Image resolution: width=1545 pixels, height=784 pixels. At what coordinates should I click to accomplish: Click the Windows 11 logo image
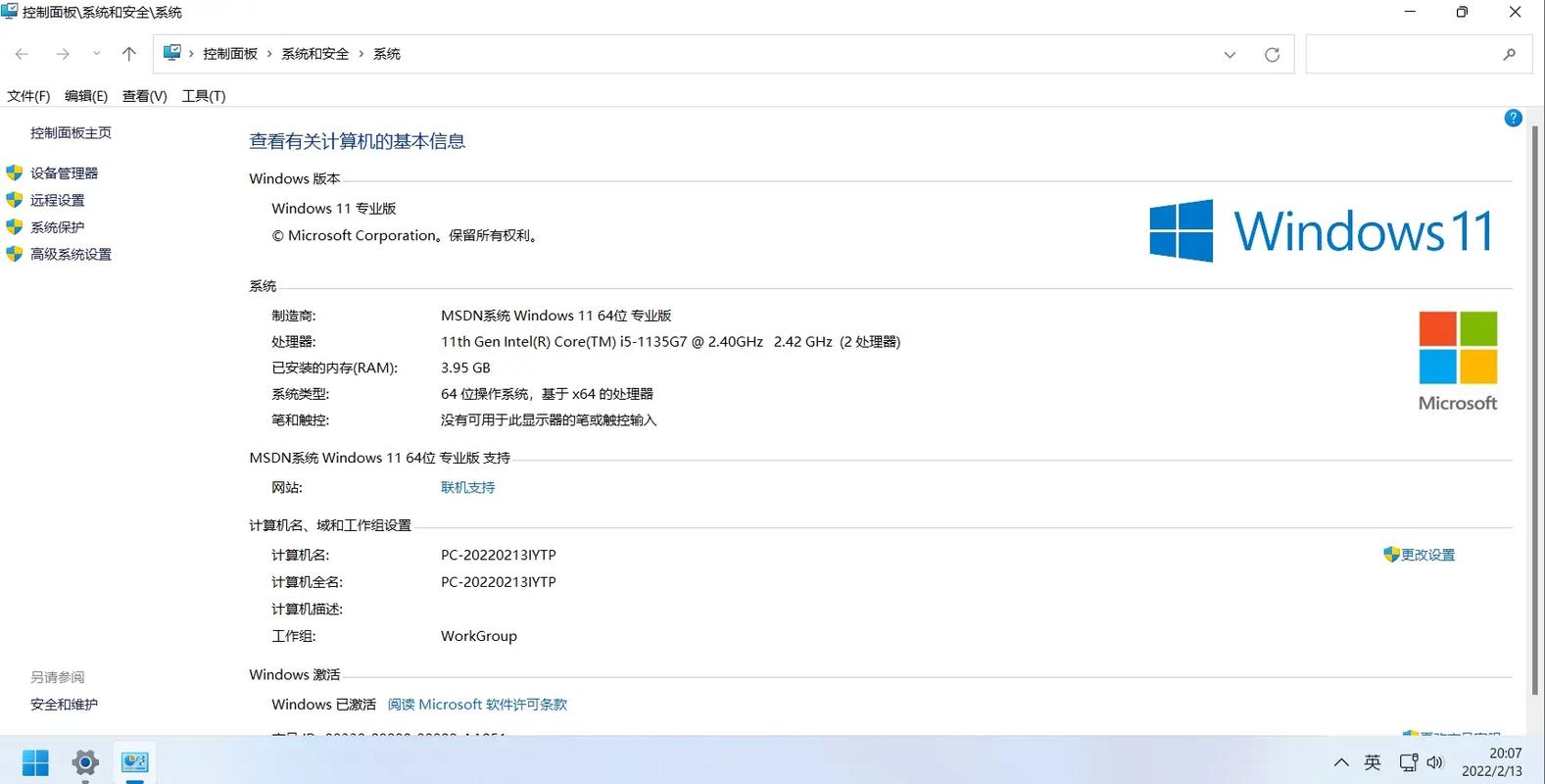[x=1321, y=230]
